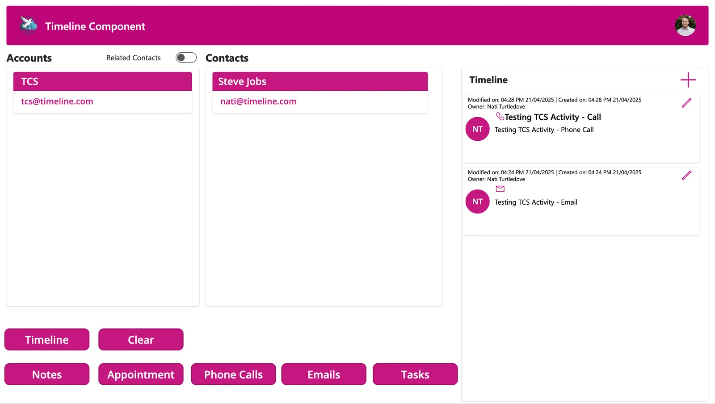Edit the Testing TCS Activity Email entry
Viewport: 715px width, 404px height.
click(686, 175)
